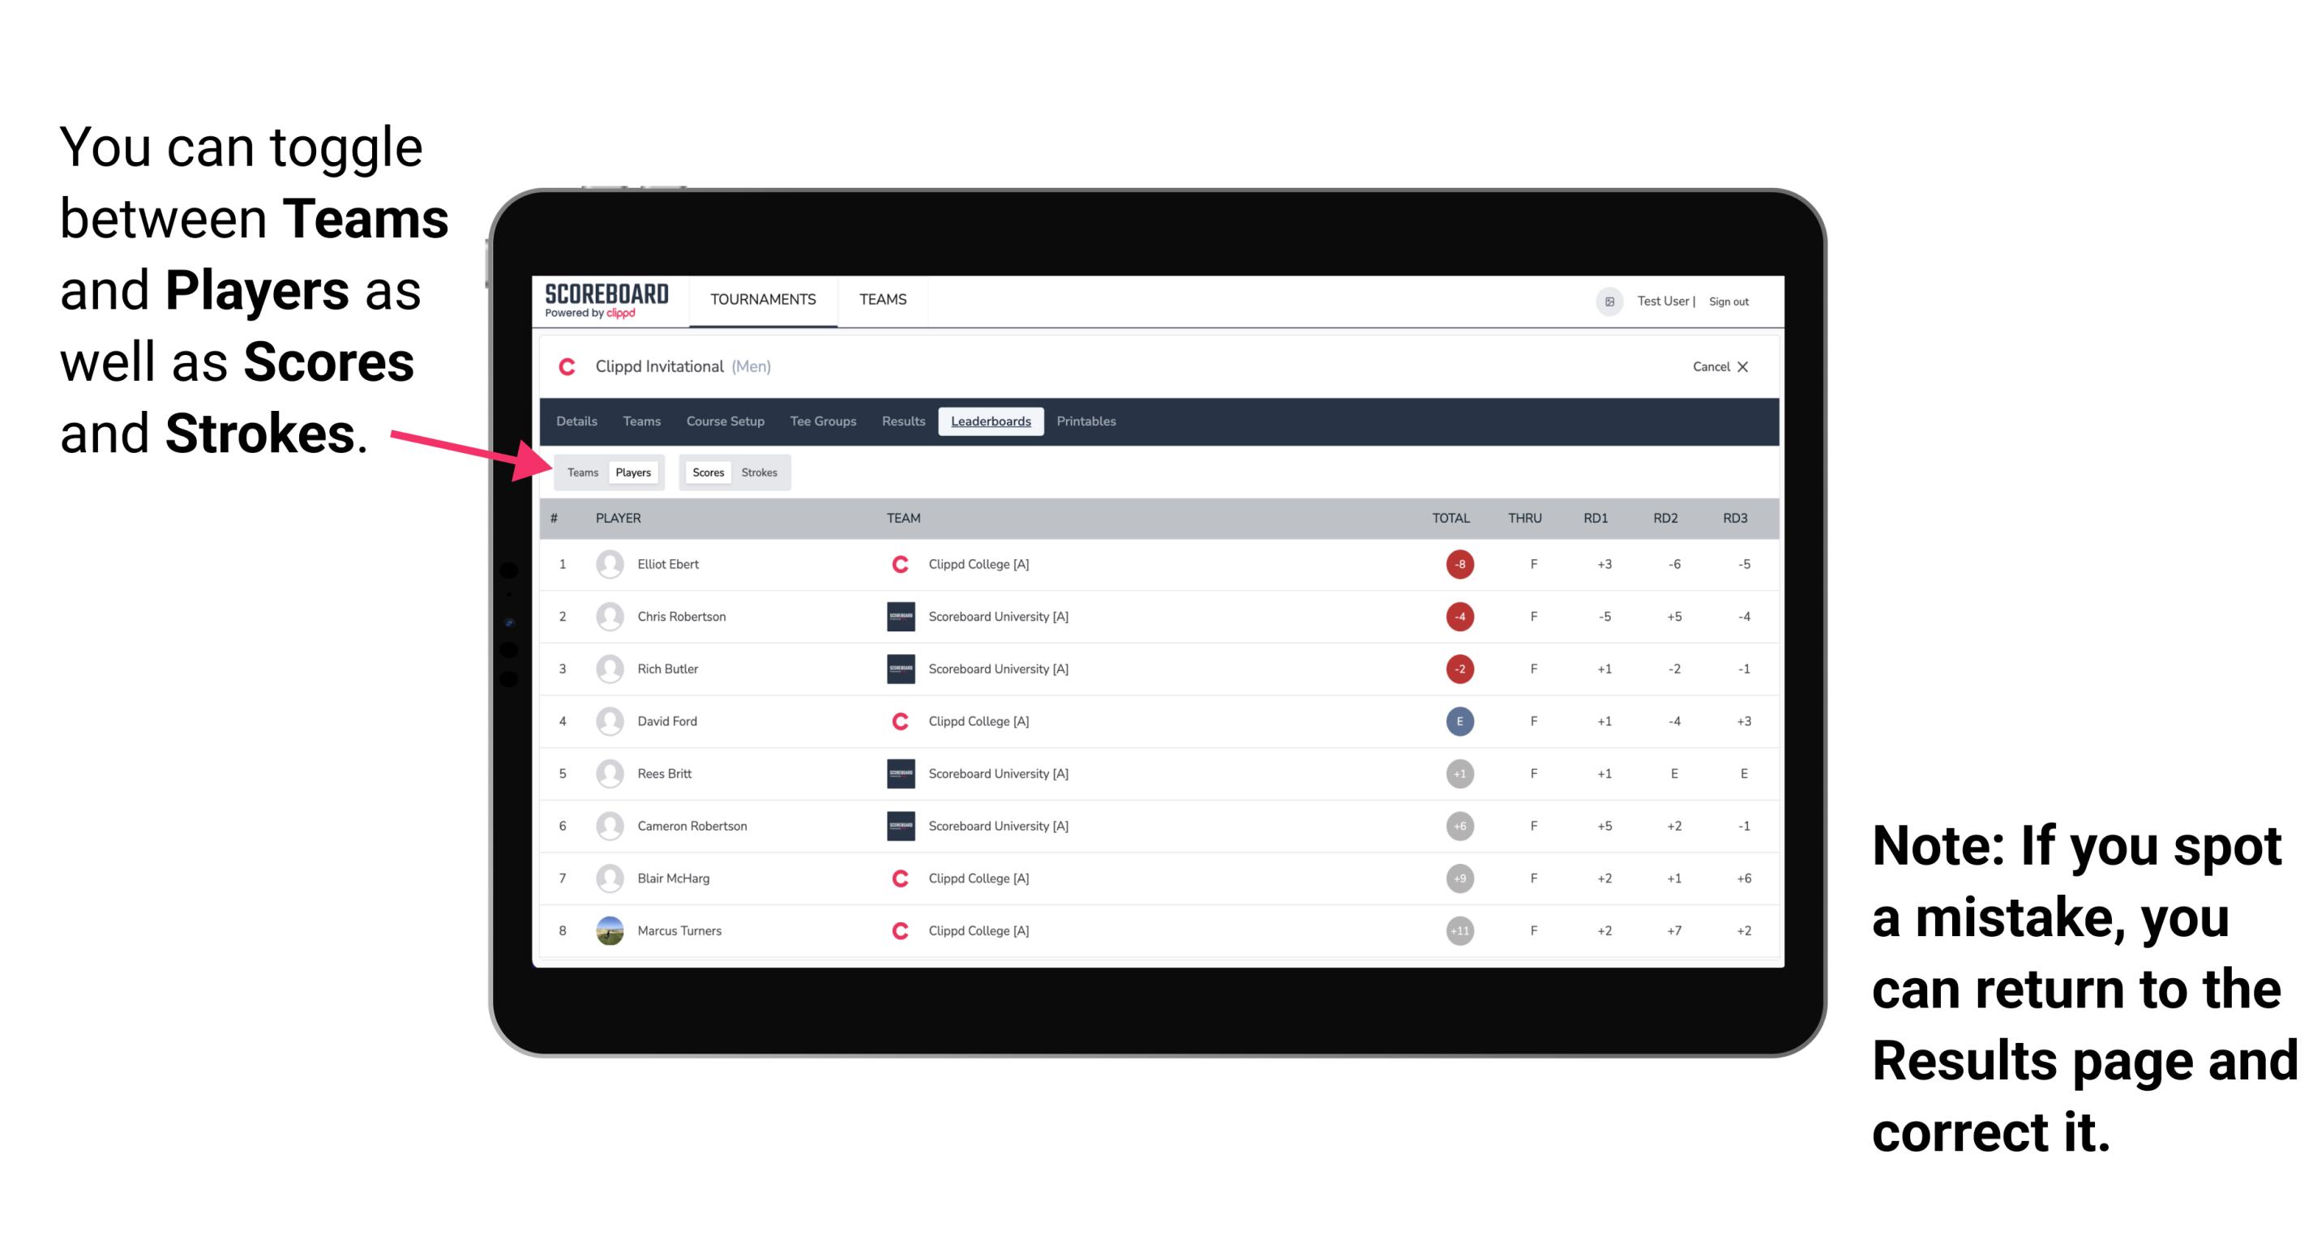The image size is (2313, 1244).
Task: Click Elliot Ebert's player avatar icon
Action: (606, 564)
